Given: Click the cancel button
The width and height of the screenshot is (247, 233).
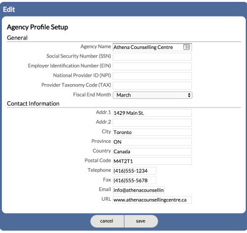Looking at the screenshot, I should point(107,221).
